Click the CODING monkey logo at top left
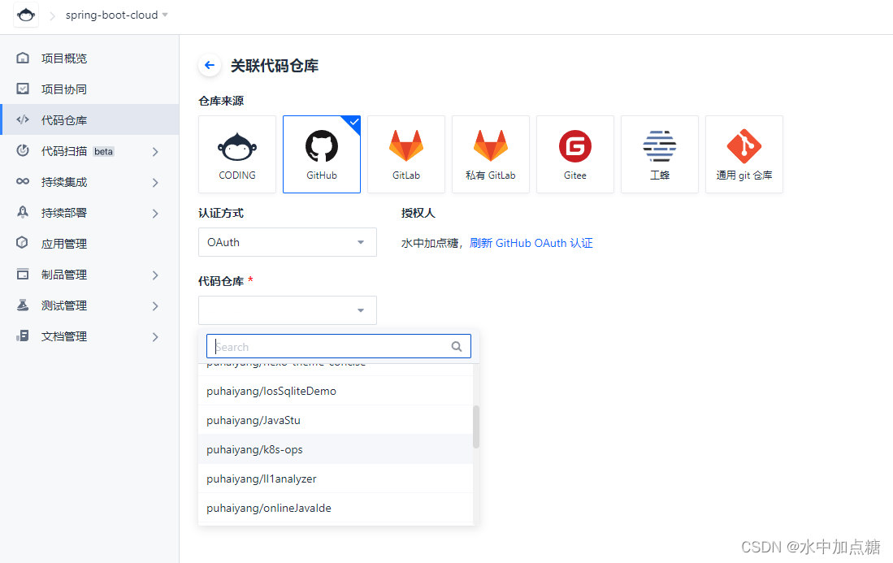The width and height of the screenshot is (893, 563). pyautogui.click(x=26, y=15)
